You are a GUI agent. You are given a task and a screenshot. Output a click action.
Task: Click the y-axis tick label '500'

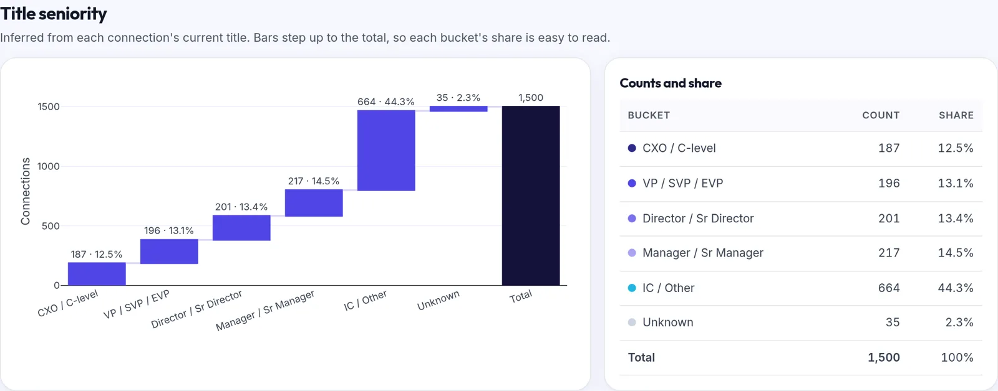click(51, 226)
